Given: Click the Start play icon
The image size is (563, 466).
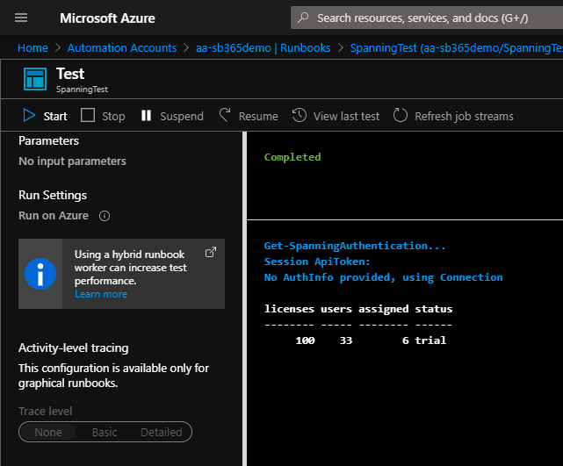Looking at the screenshot, I should 29,116.
